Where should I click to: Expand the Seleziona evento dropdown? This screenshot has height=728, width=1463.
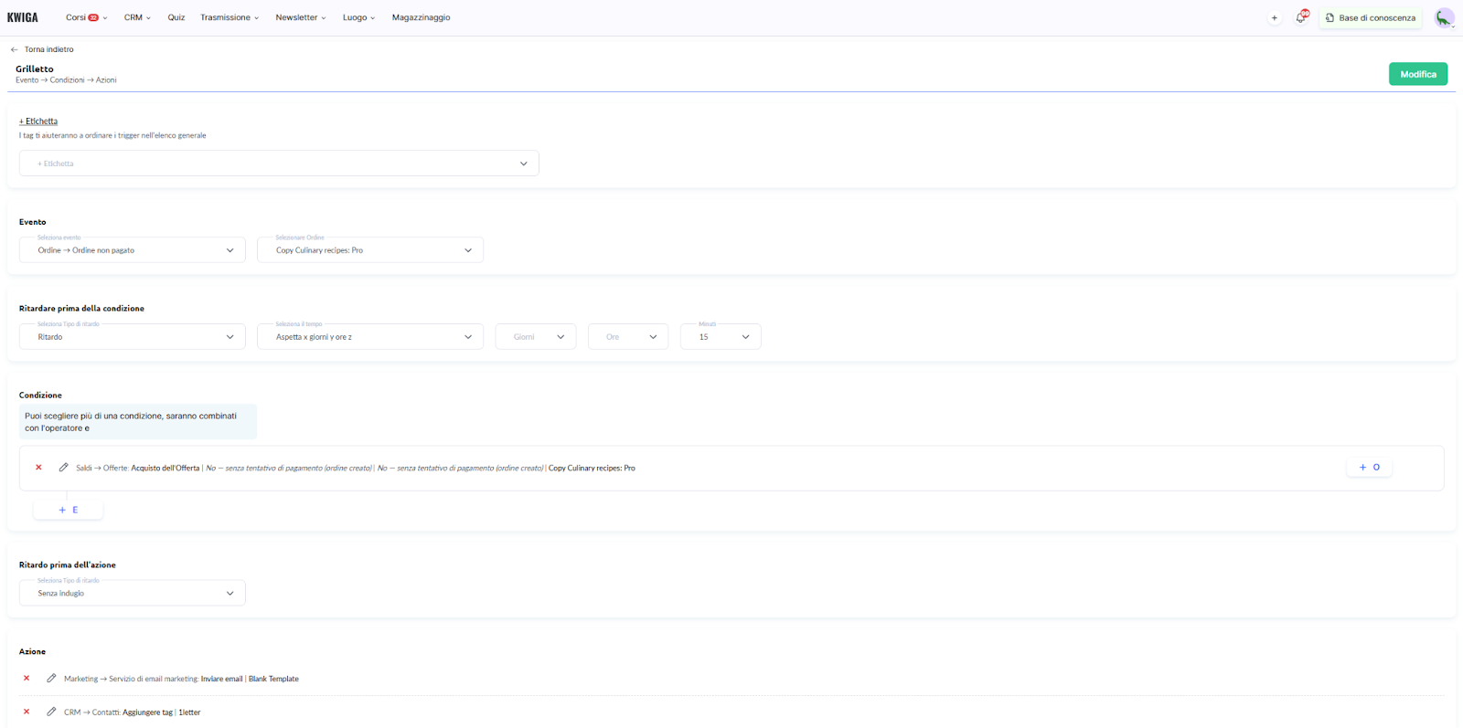click(x=133, y=250)
